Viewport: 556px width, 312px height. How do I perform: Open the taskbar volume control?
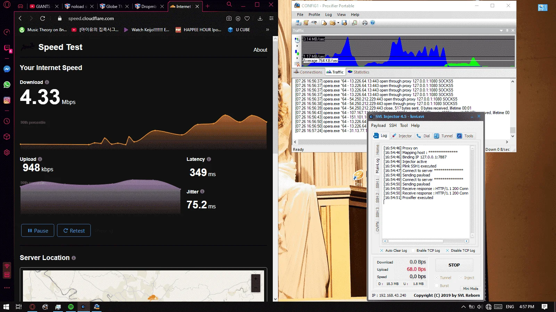coord(480,307)
